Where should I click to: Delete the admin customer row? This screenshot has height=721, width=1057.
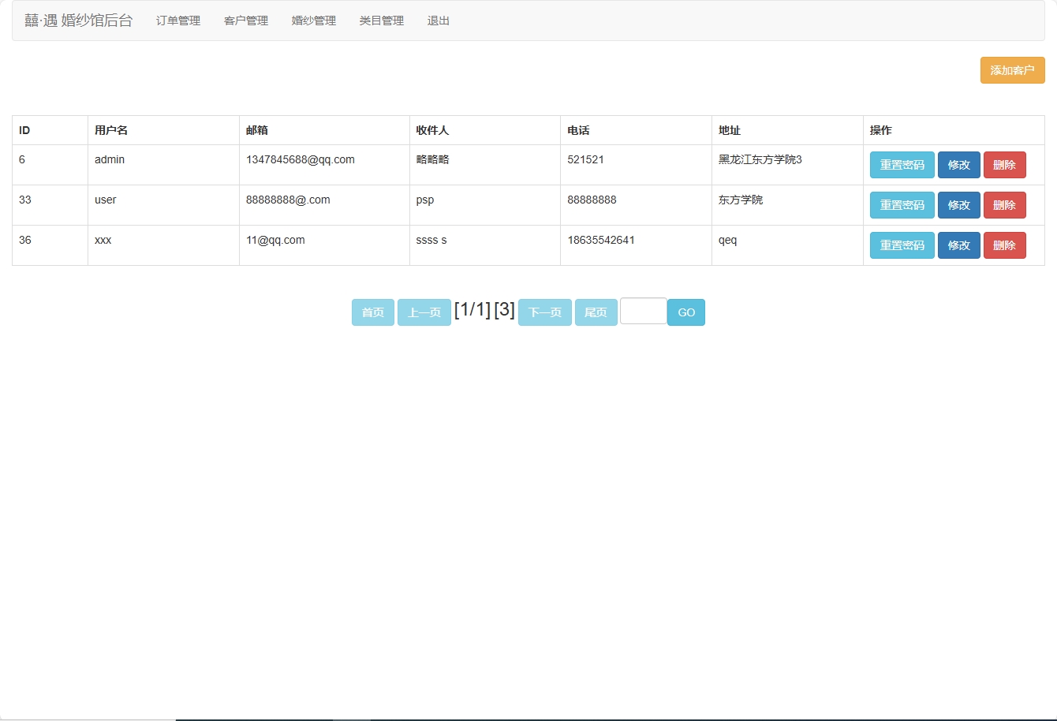(x=1004, y=165)
